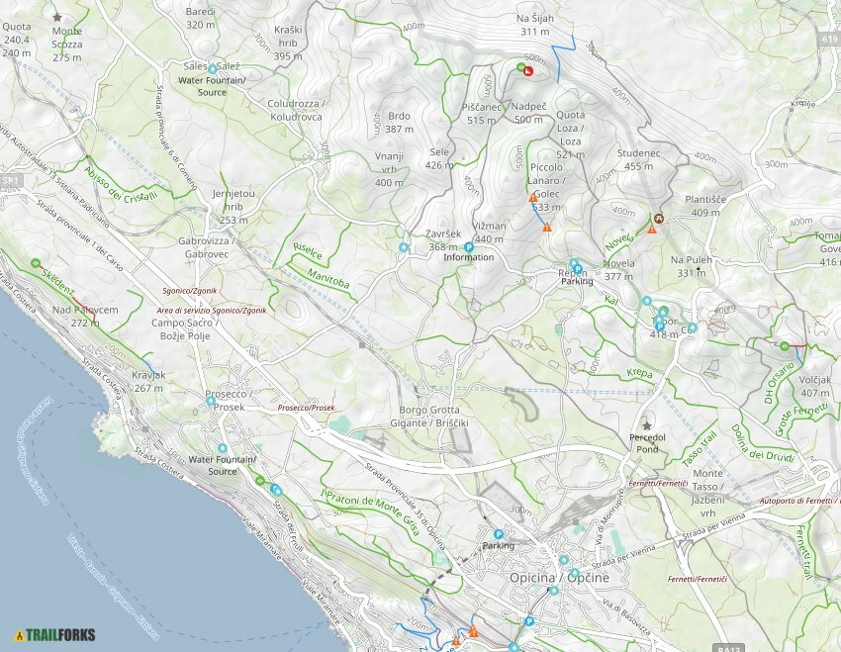Select the Kal trail label

(x=611, y=300)
